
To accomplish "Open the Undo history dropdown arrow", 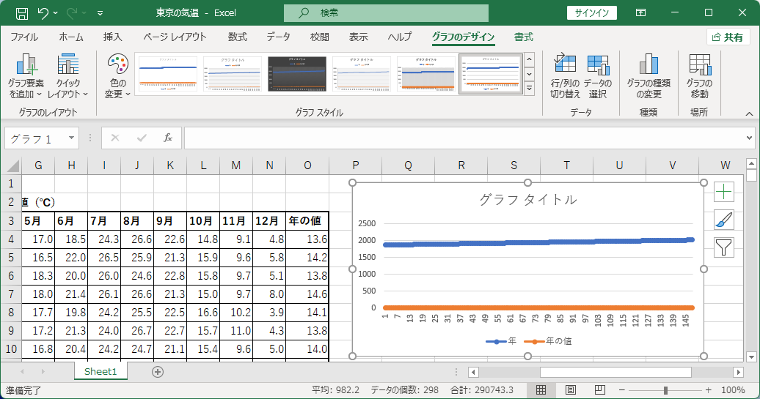I will tap(55, 13).
